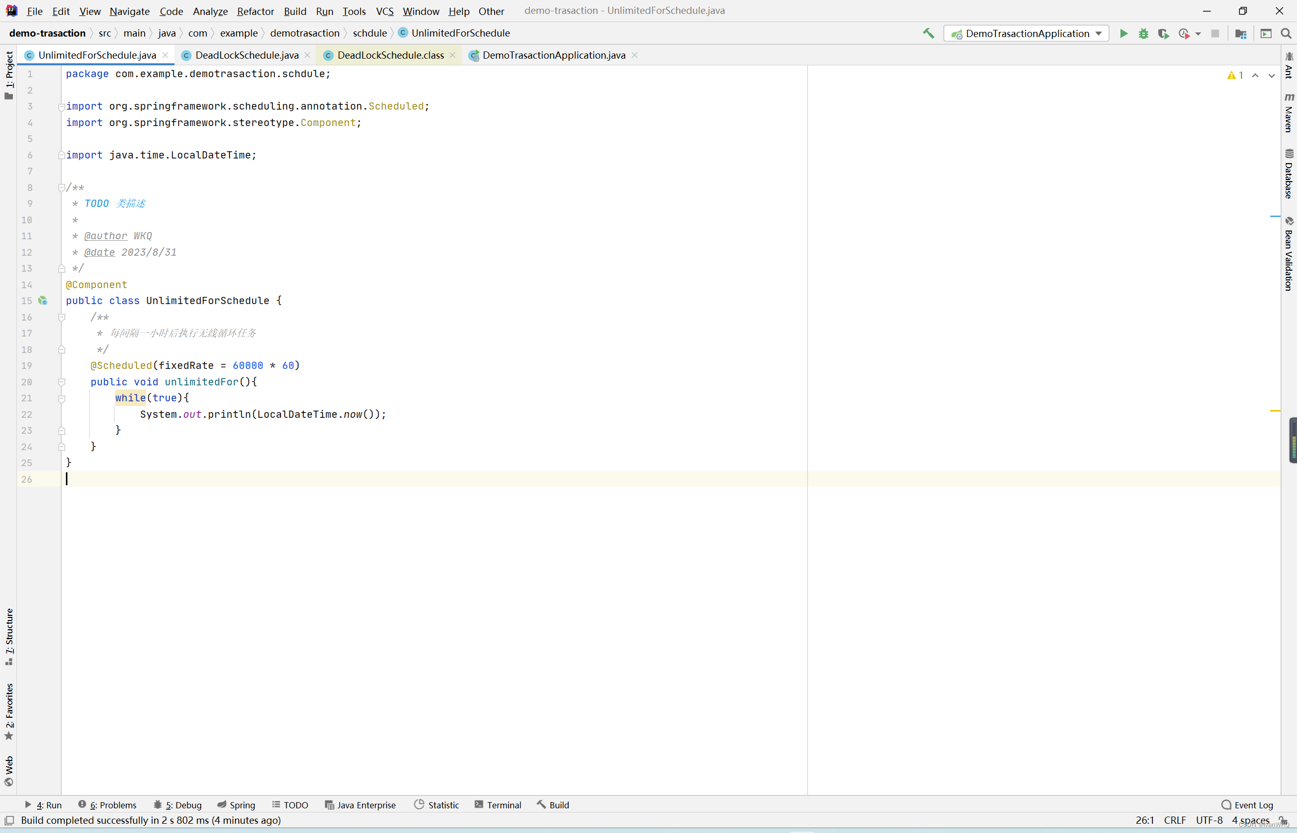Click the green Run application button
This screenshot has width=1297, height=833.
[x=1124, y=33]
